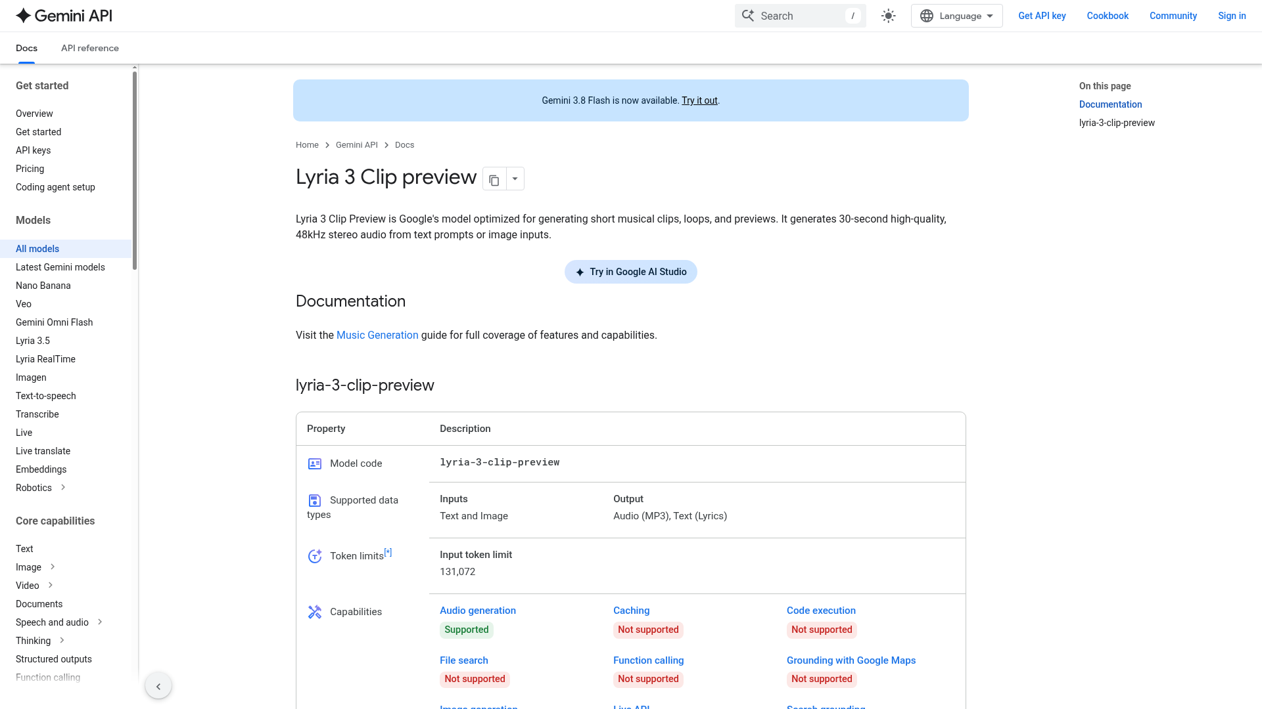
Task: Open Lyria RealTime sidebar item
Action: 45,359
